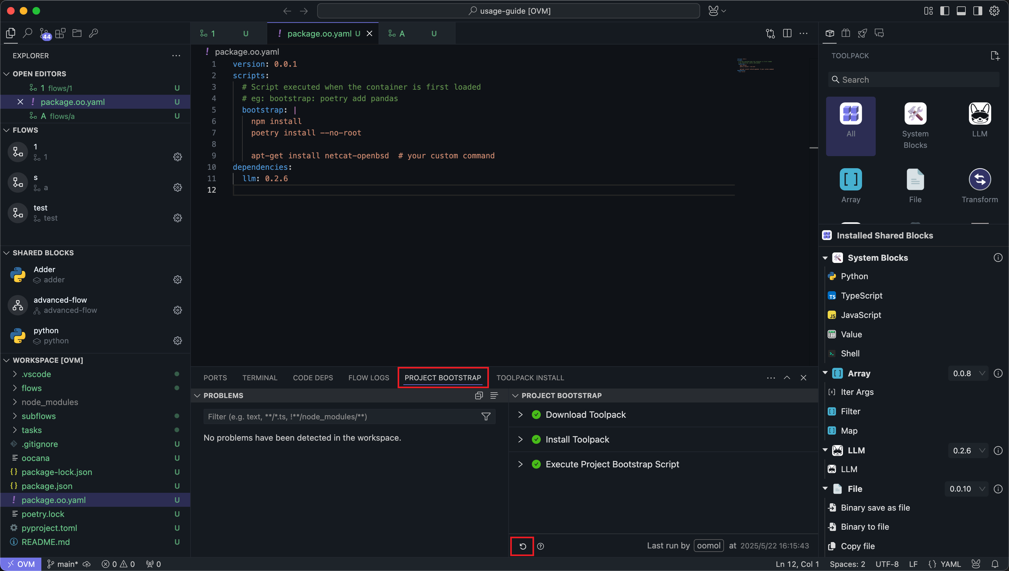Open the Search view in activity bar
Image resolution: width=1009 pixels, height=571 pixels.
coord(27,33)
